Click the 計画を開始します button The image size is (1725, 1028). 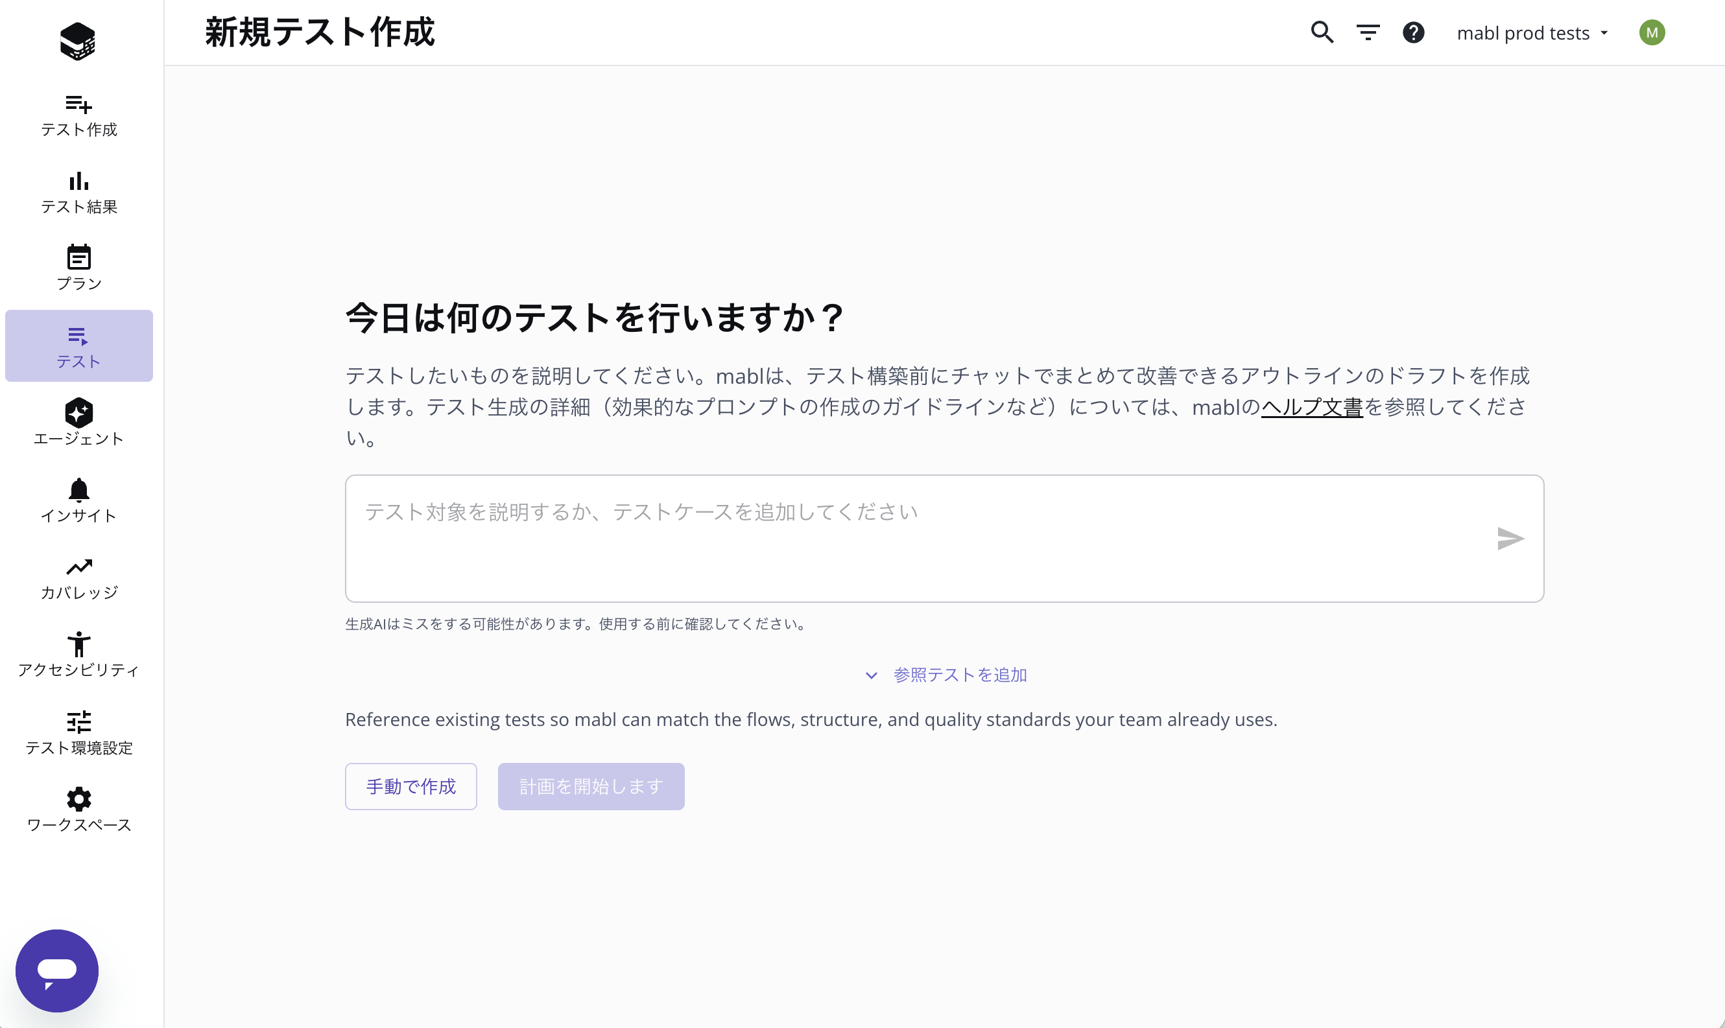click(x=591, y=786)
